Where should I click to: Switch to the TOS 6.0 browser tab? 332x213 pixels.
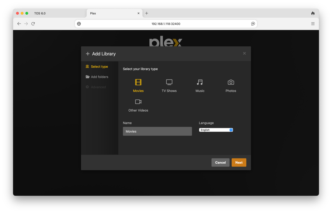coord(40,13)
